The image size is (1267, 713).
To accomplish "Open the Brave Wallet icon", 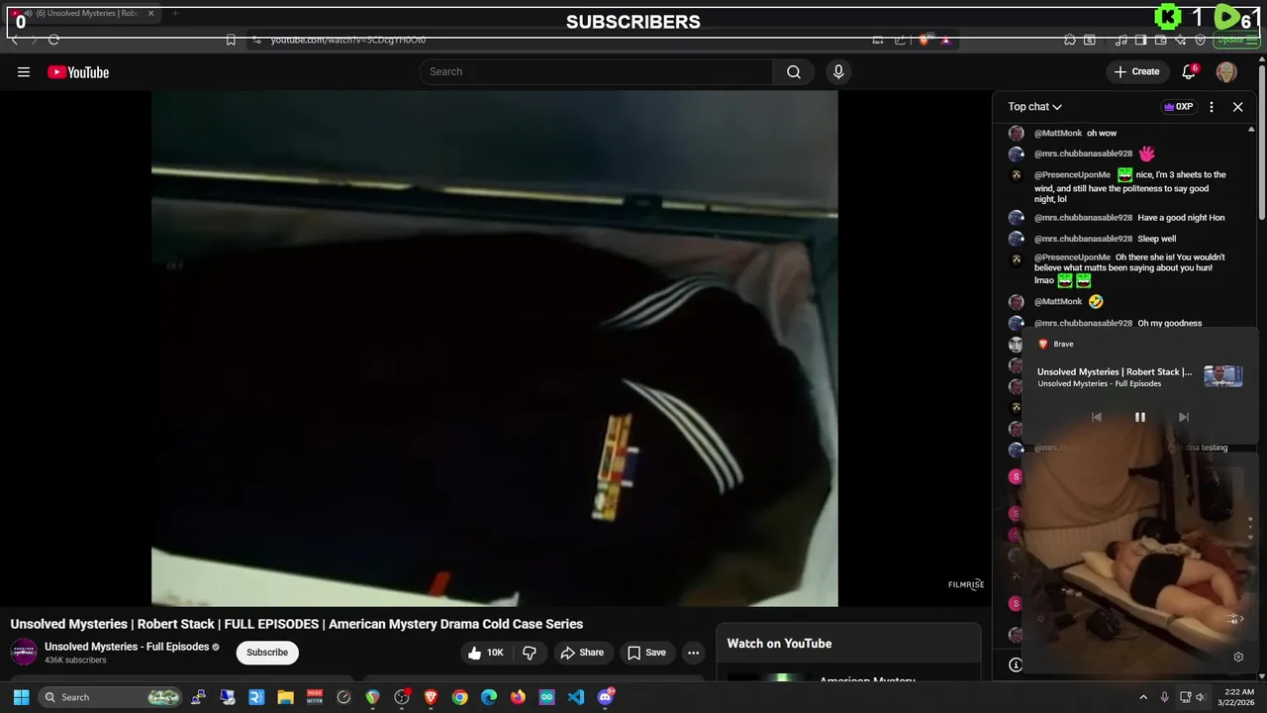I will 1160,40.
